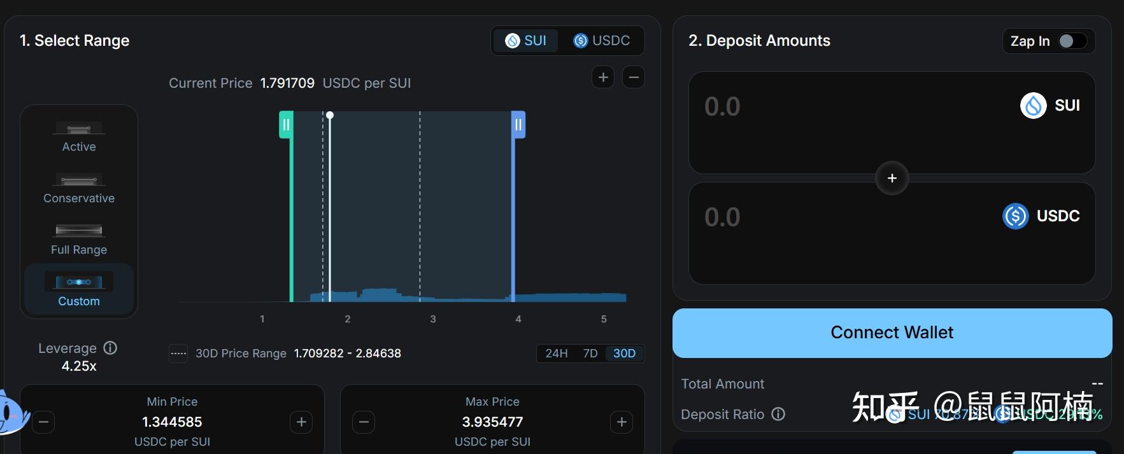Decrease Max Price with minus button

[x=364, y=422]
